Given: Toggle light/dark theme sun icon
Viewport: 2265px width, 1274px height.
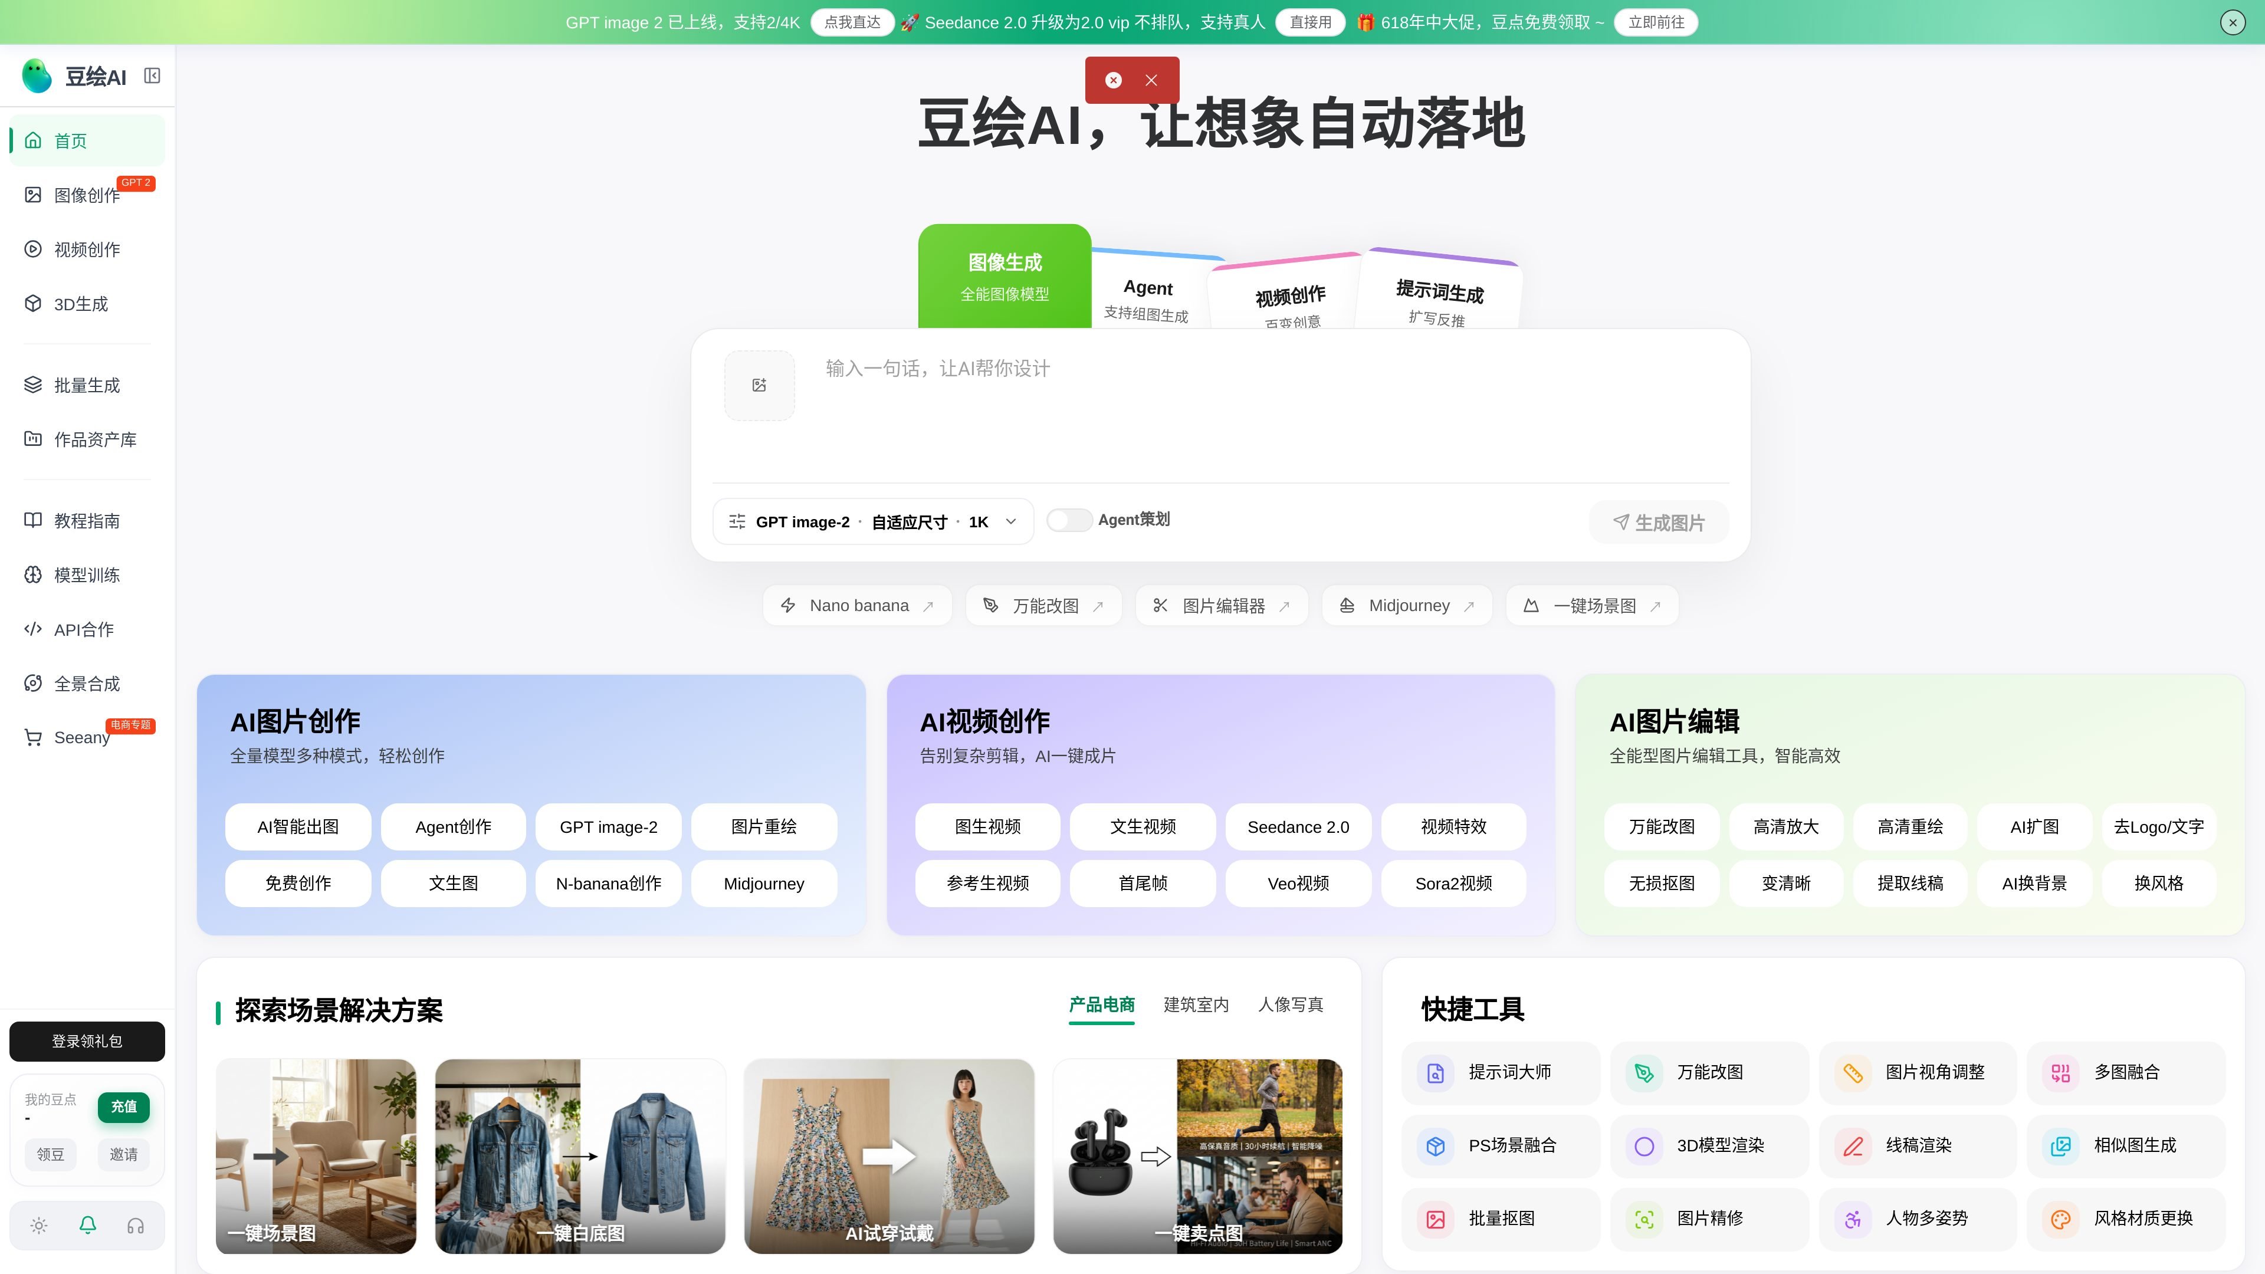Looking at the screenshot, I should tap(39, 1226).
